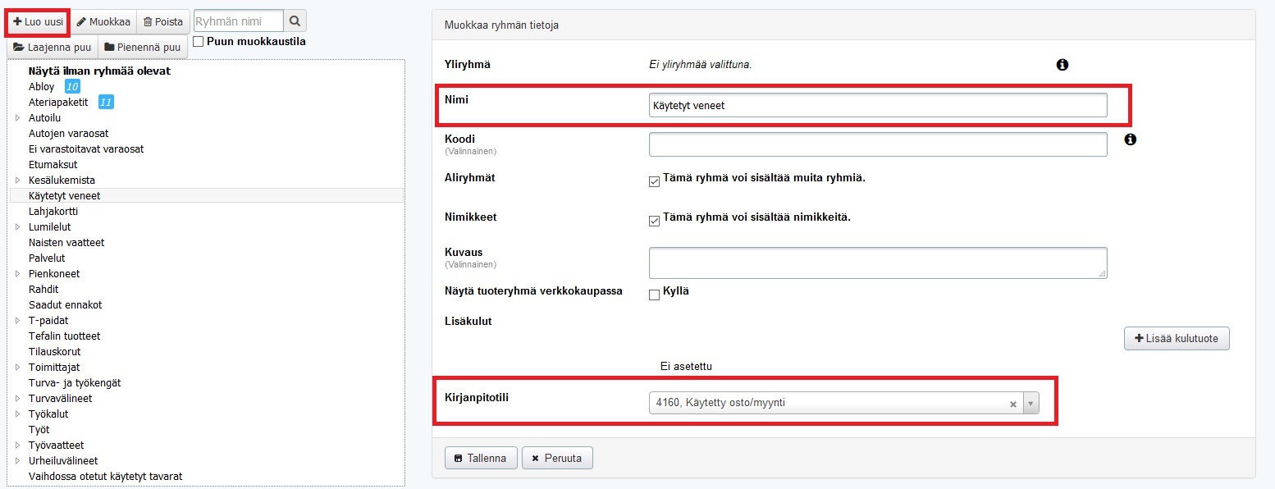Expand the Autoilu tree node

click(x=17, y=118)
